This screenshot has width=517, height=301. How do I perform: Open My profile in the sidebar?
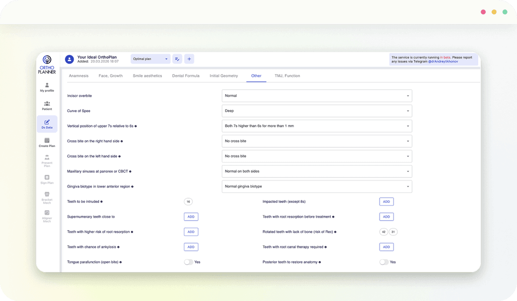(47, 87)
